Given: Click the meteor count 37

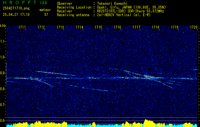Looking at the screenshot, I should point(46,15).
